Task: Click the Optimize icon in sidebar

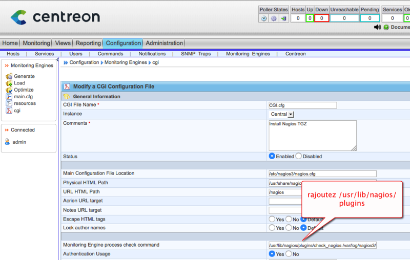Action: coord(9,90)
